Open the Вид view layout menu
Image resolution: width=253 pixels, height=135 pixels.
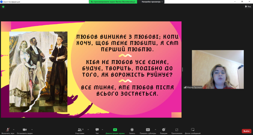248,6
